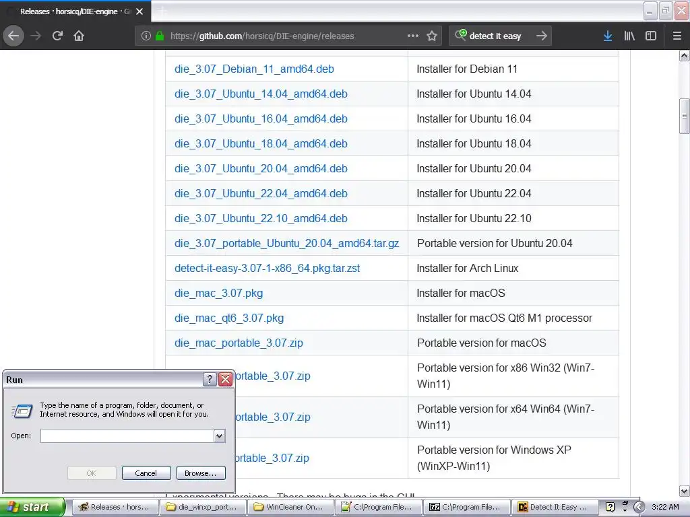This screenshot has width=690, height=517.
Task: Bookmark this page with the star icon
Action: pyautogui.click(x=432, y=36)
